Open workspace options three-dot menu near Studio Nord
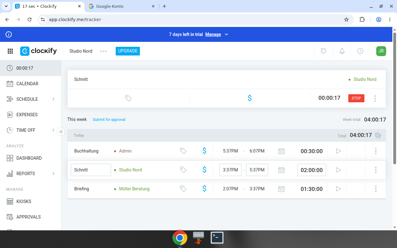Image resolution: width=397 pixels, height=248 pixels. (103, 51)
